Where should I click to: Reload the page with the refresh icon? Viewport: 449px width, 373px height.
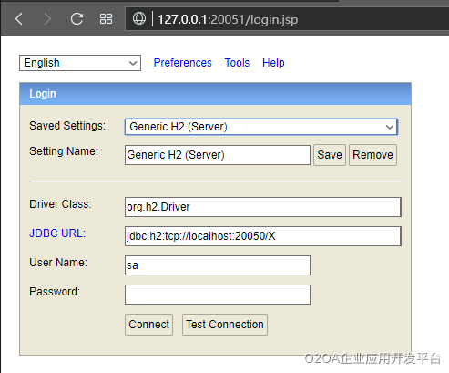click(77, 19)
